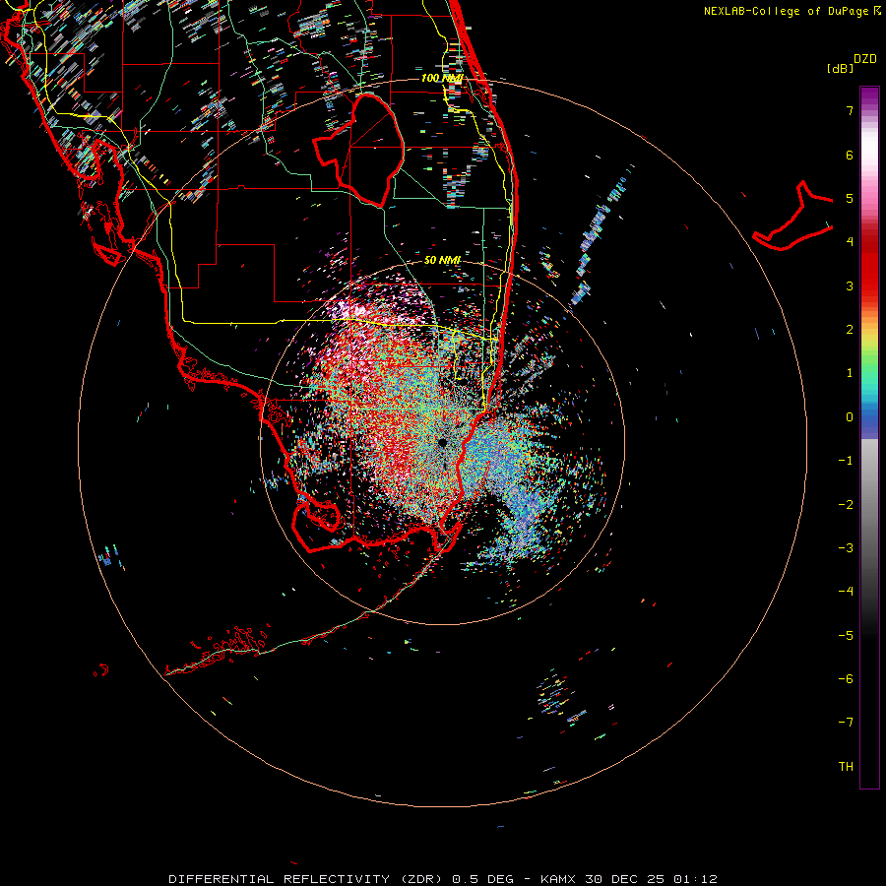886x886 pixels.
Task: Click the 50 NMI range ring label
Action: click(x=442, y=260)
